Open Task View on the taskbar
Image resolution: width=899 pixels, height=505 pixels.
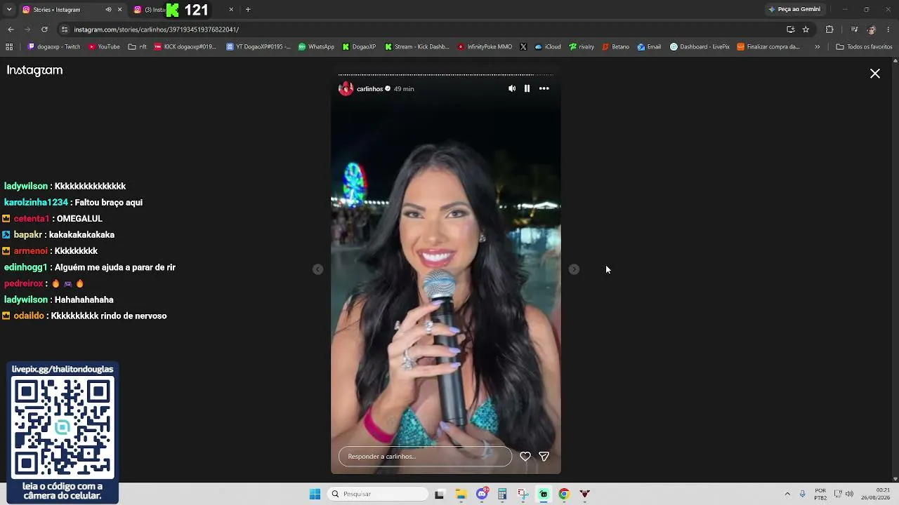click(x=440, y=494)
